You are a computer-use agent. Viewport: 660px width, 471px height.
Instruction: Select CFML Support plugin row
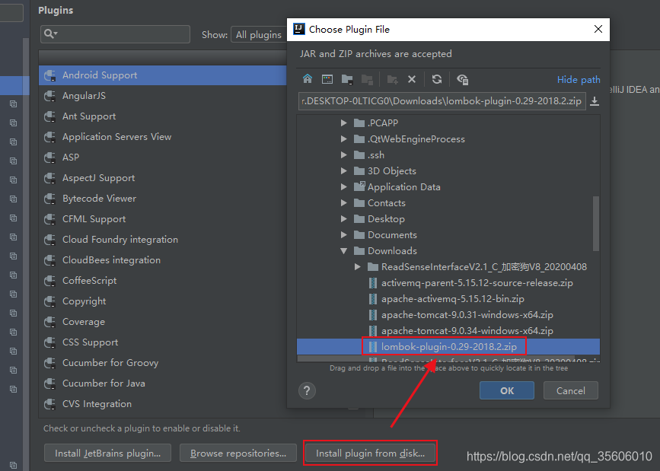tap(163, 219)
